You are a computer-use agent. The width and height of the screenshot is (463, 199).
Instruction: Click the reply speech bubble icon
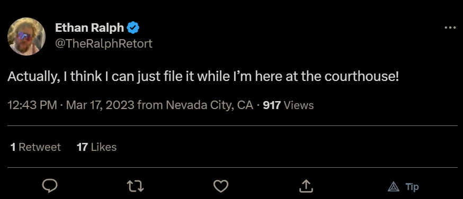pyautogui.click(x=50, y=186)
